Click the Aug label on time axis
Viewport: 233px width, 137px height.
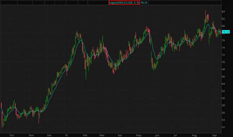(x=194, y=135)
